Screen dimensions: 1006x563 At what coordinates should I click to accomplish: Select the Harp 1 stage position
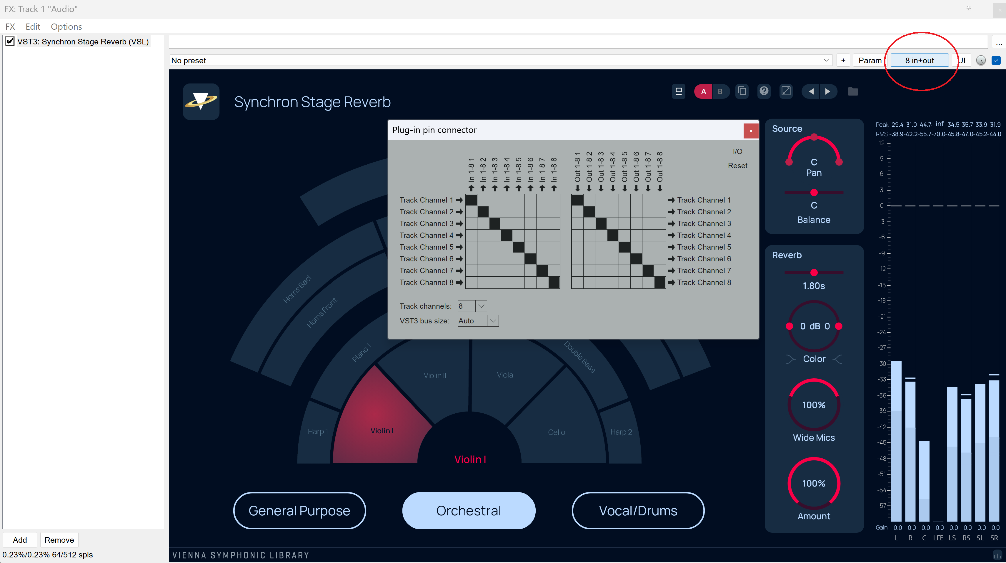pyautogui.click(x=317, y=431)
